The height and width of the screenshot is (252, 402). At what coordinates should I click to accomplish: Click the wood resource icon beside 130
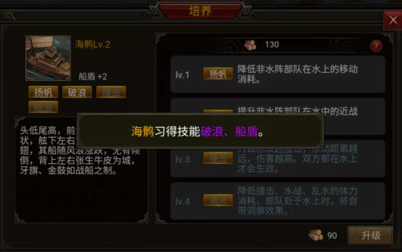point(250,45)
